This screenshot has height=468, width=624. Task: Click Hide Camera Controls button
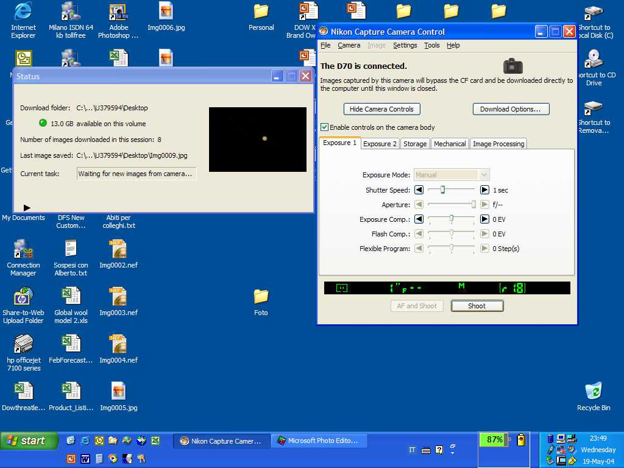[381, 109]
